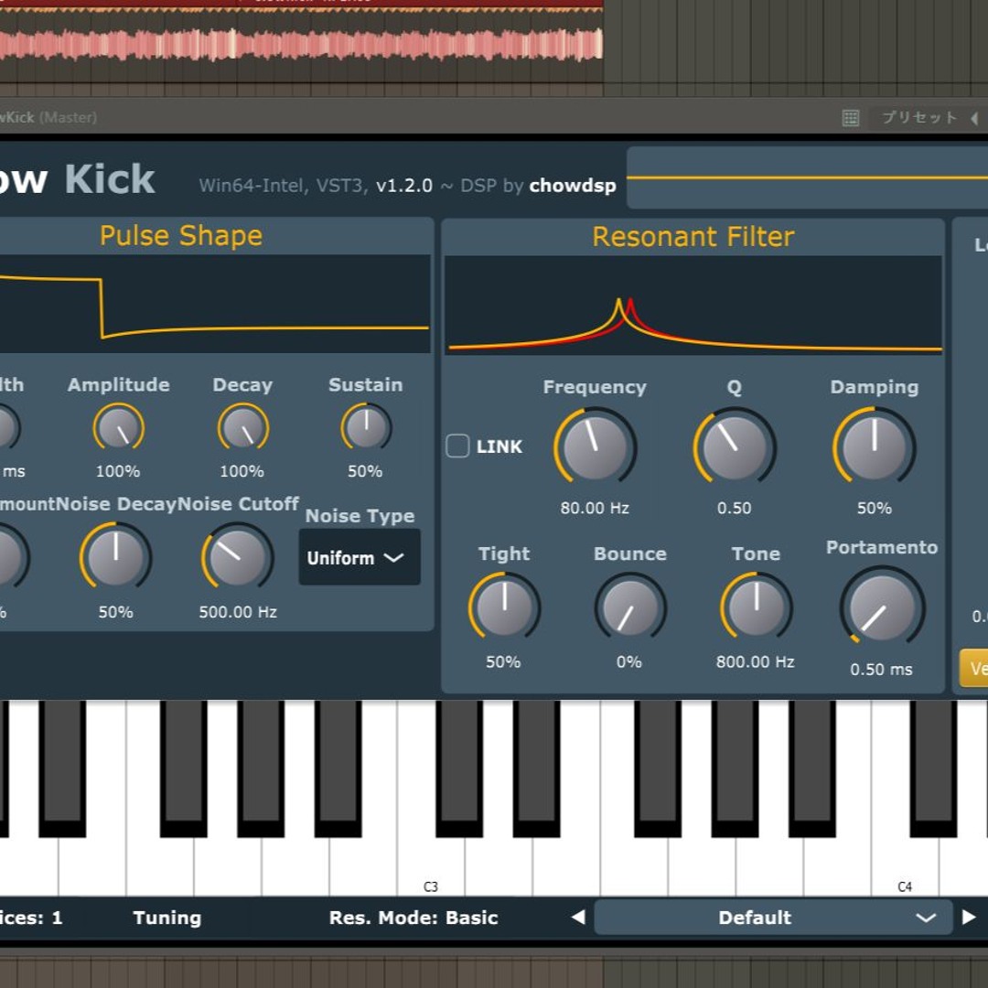
Task: Click the preset grid icon in title bar
Action: (851, 118)
